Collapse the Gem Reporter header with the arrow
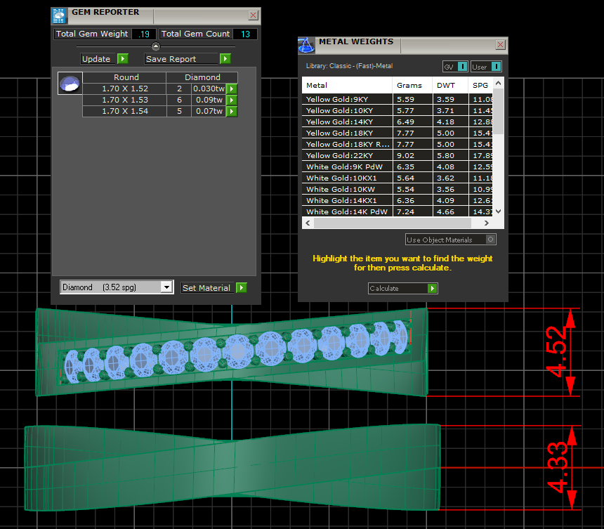Screen dimensions: 604x529 [x=156, y=46]
